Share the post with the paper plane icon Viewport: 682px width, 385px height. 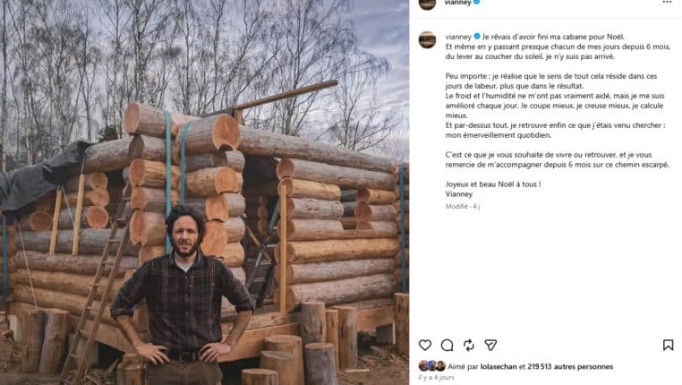pyautogui.click(x=490, y=345)
